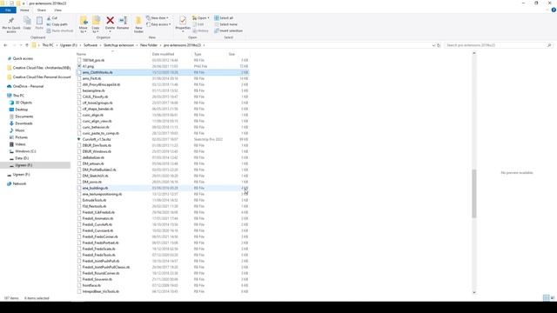Click the blue Help question mark icon
The height and width of the screenshot is (313, 557).
click(554, 10)
